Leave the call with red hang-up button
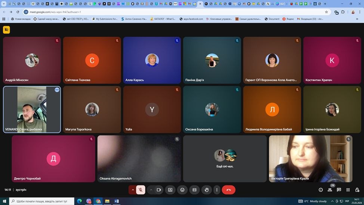Screen dimensions: 364x205 (x=228, y=190)
